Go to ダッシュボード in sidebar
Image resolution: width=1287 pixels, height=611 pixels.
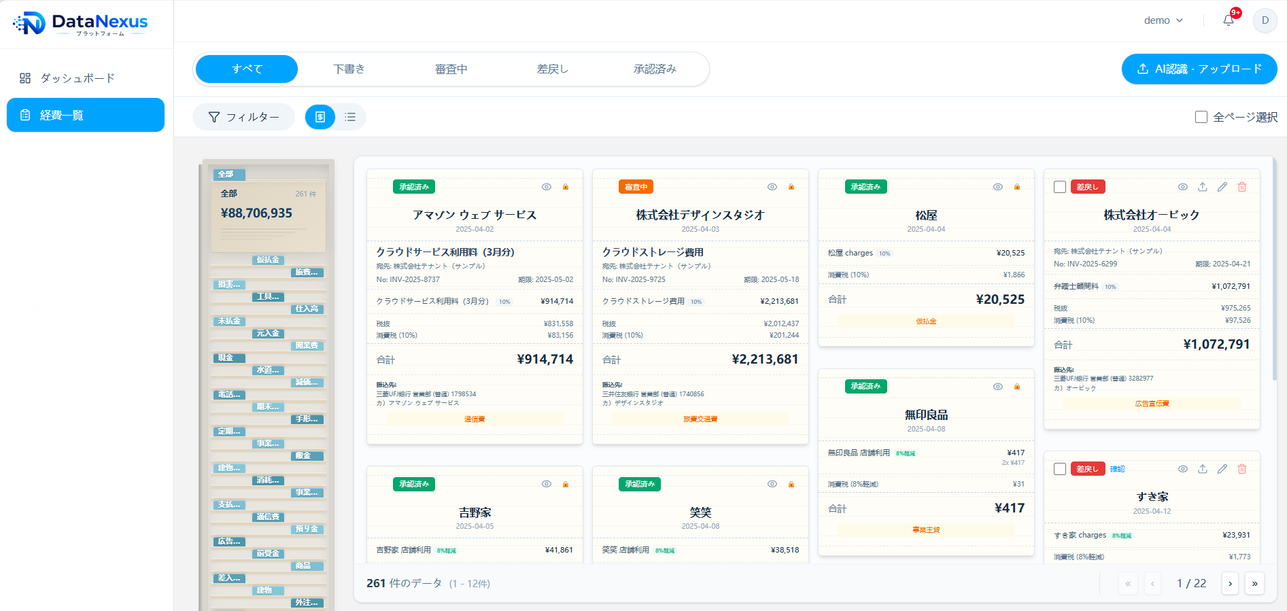(86, 78)
